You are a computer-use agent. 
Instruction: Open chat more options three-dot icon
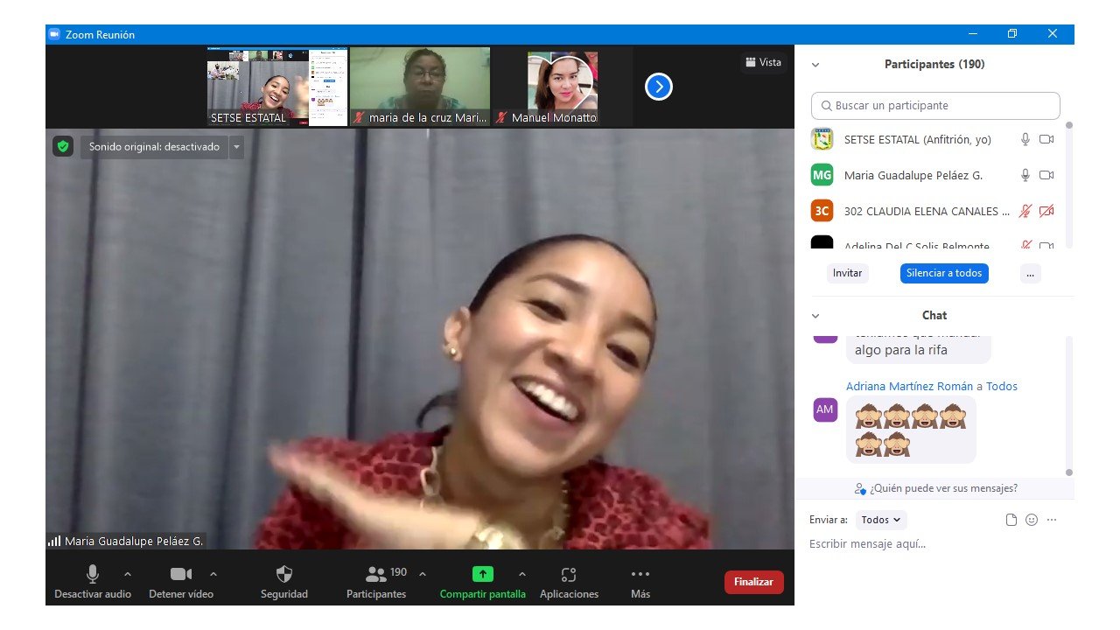(1052, 520)
